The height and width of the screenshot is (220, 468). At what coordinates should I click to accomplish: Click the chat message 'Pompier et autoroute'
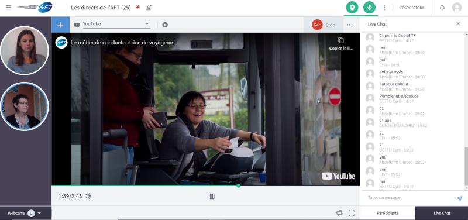point(399,96)
